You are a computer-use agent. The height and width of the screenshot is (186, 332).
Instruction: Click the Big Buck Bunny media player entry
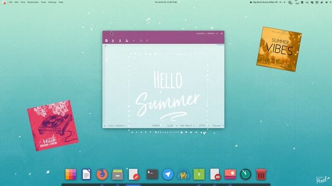click(266, 2)
